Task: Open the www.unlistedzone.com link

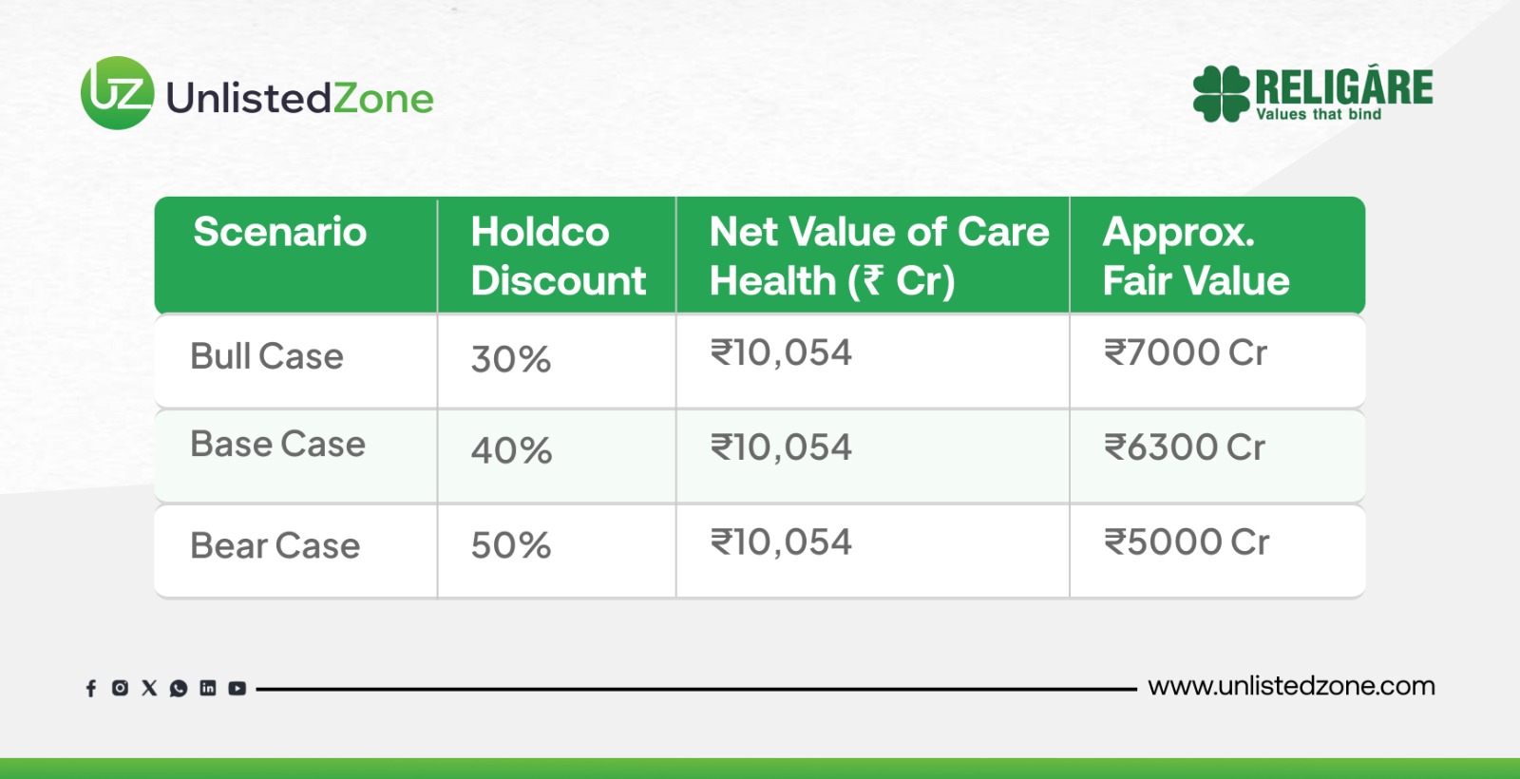Action: click(x=1291, y=686)
